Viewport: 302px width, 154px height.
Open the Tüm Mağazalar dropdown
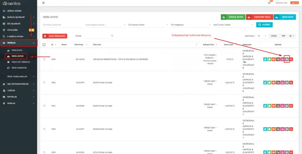191,25
